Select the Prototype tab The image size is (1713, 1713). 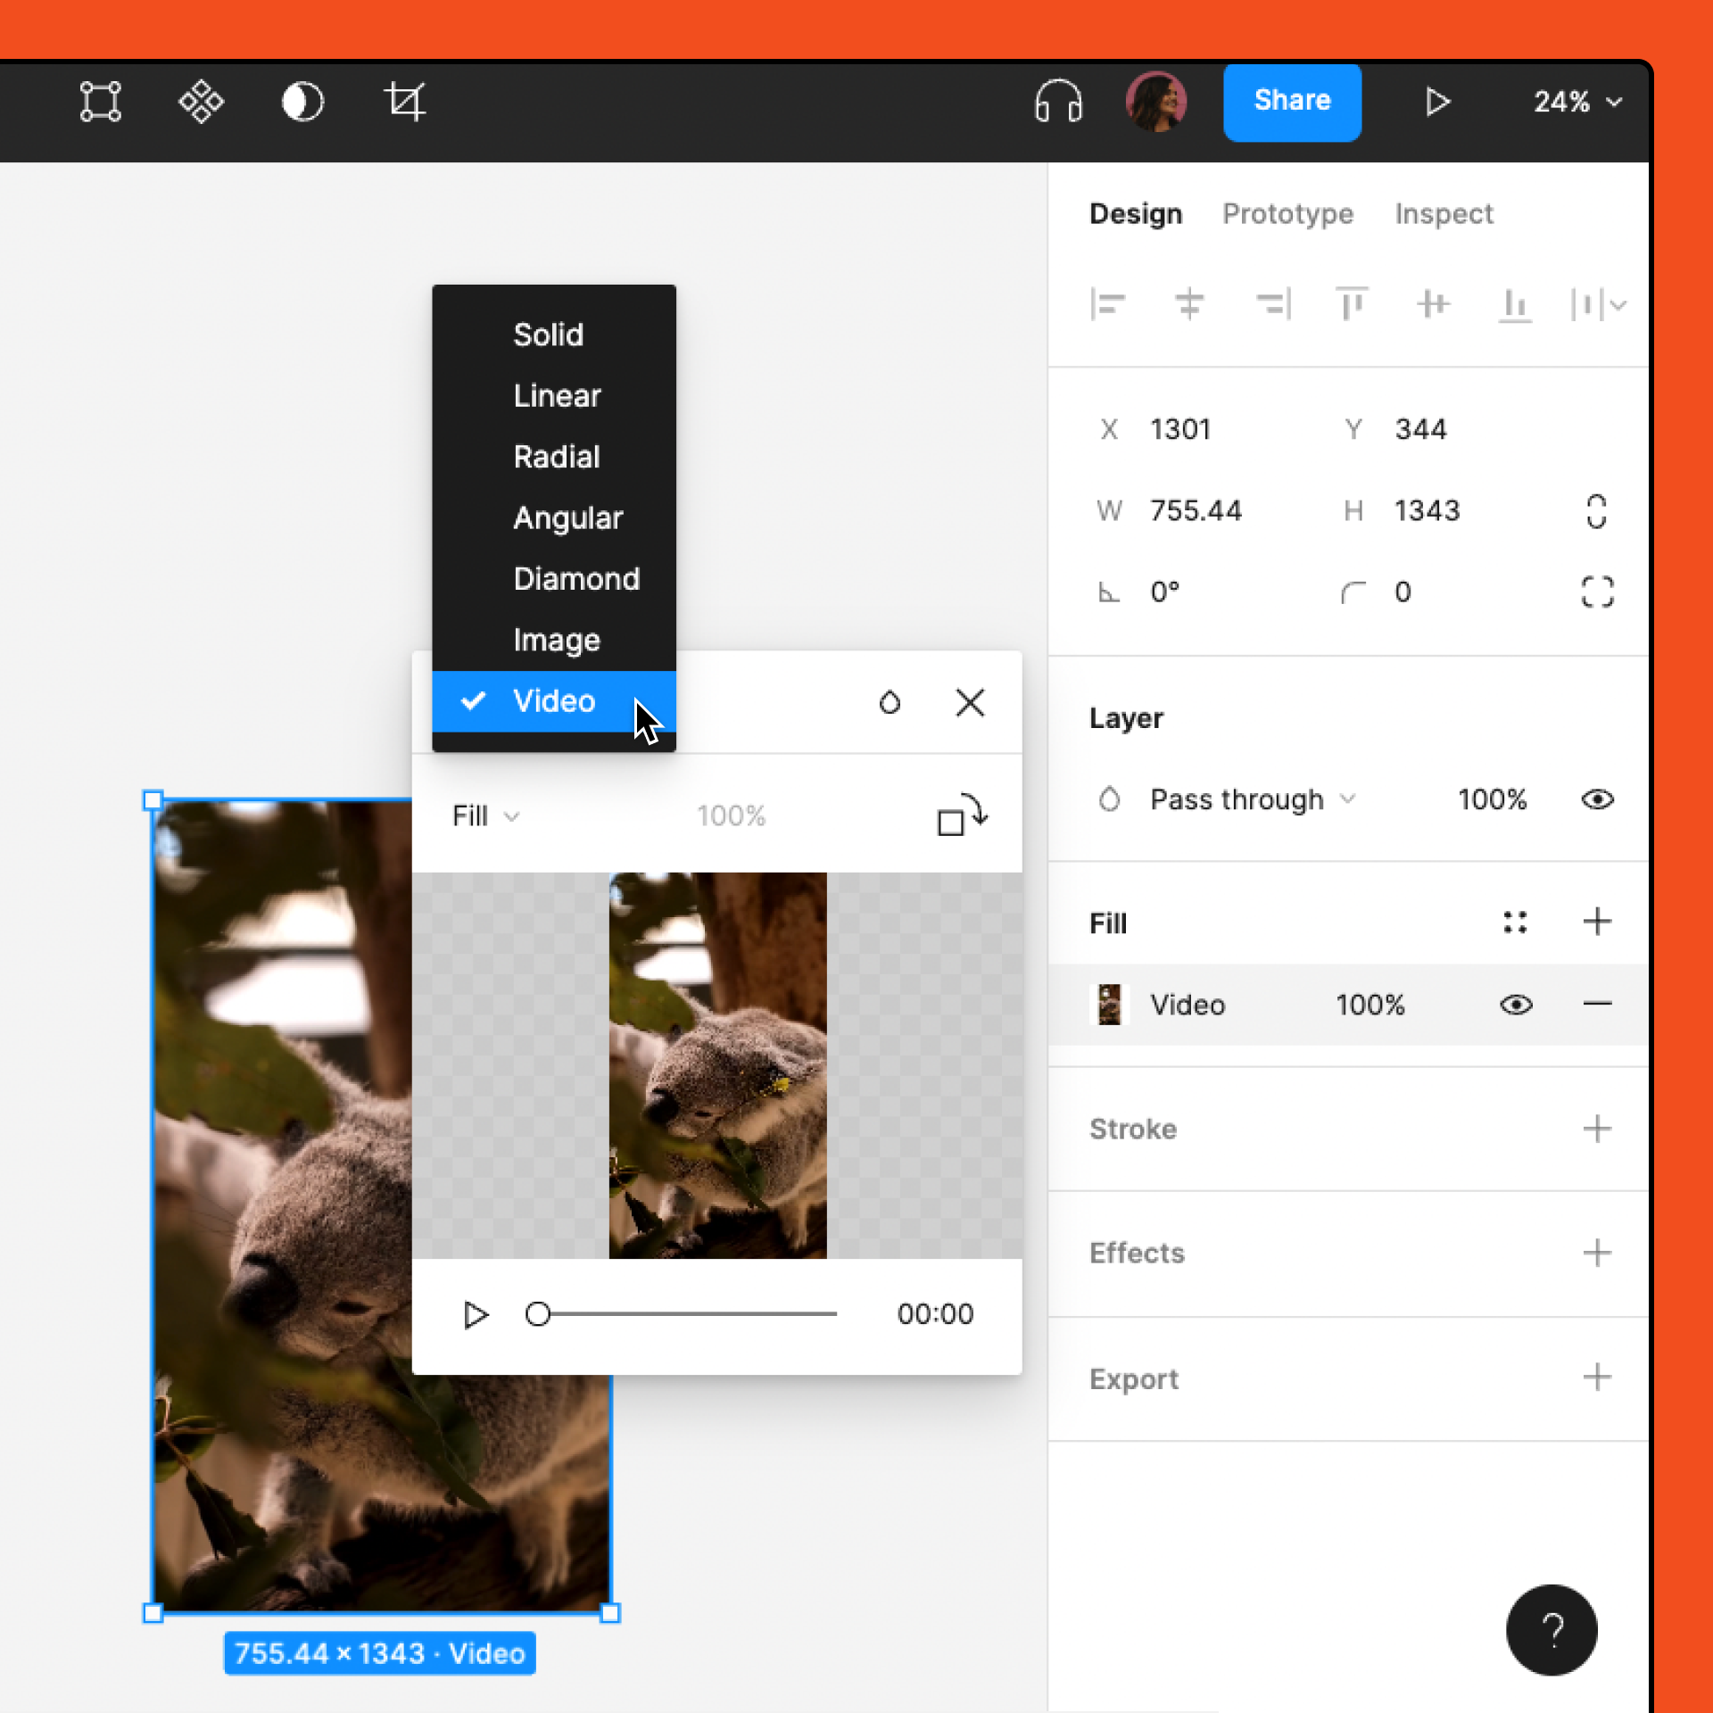pos(1288,213)
